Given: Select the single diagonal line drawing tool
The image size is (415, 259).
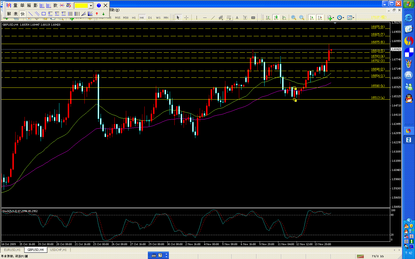Looking at the screenshot, I should pyautogui.click(x=30, y=14).
